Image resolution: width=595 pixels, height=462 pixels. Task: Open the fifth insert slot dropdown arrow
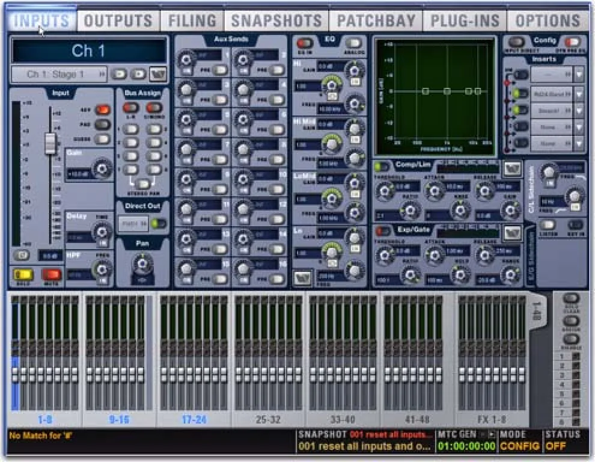[579, 144]
